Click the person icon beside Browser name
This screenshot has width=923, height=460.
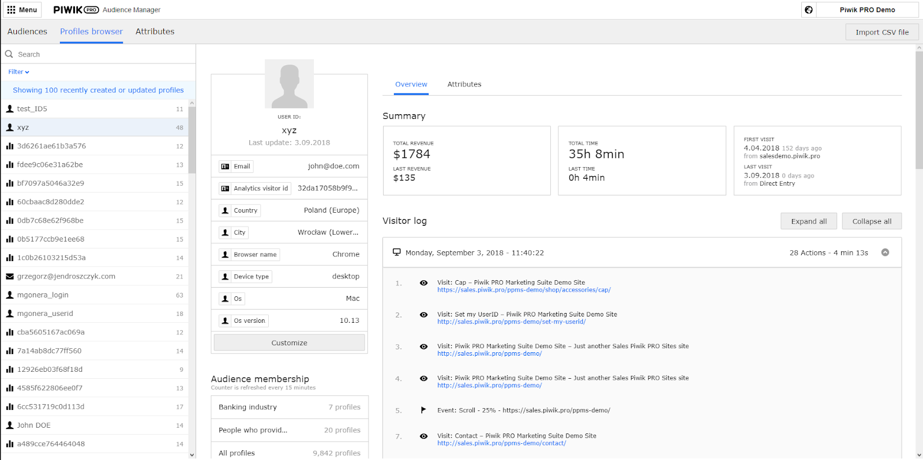tap(225, 255)
